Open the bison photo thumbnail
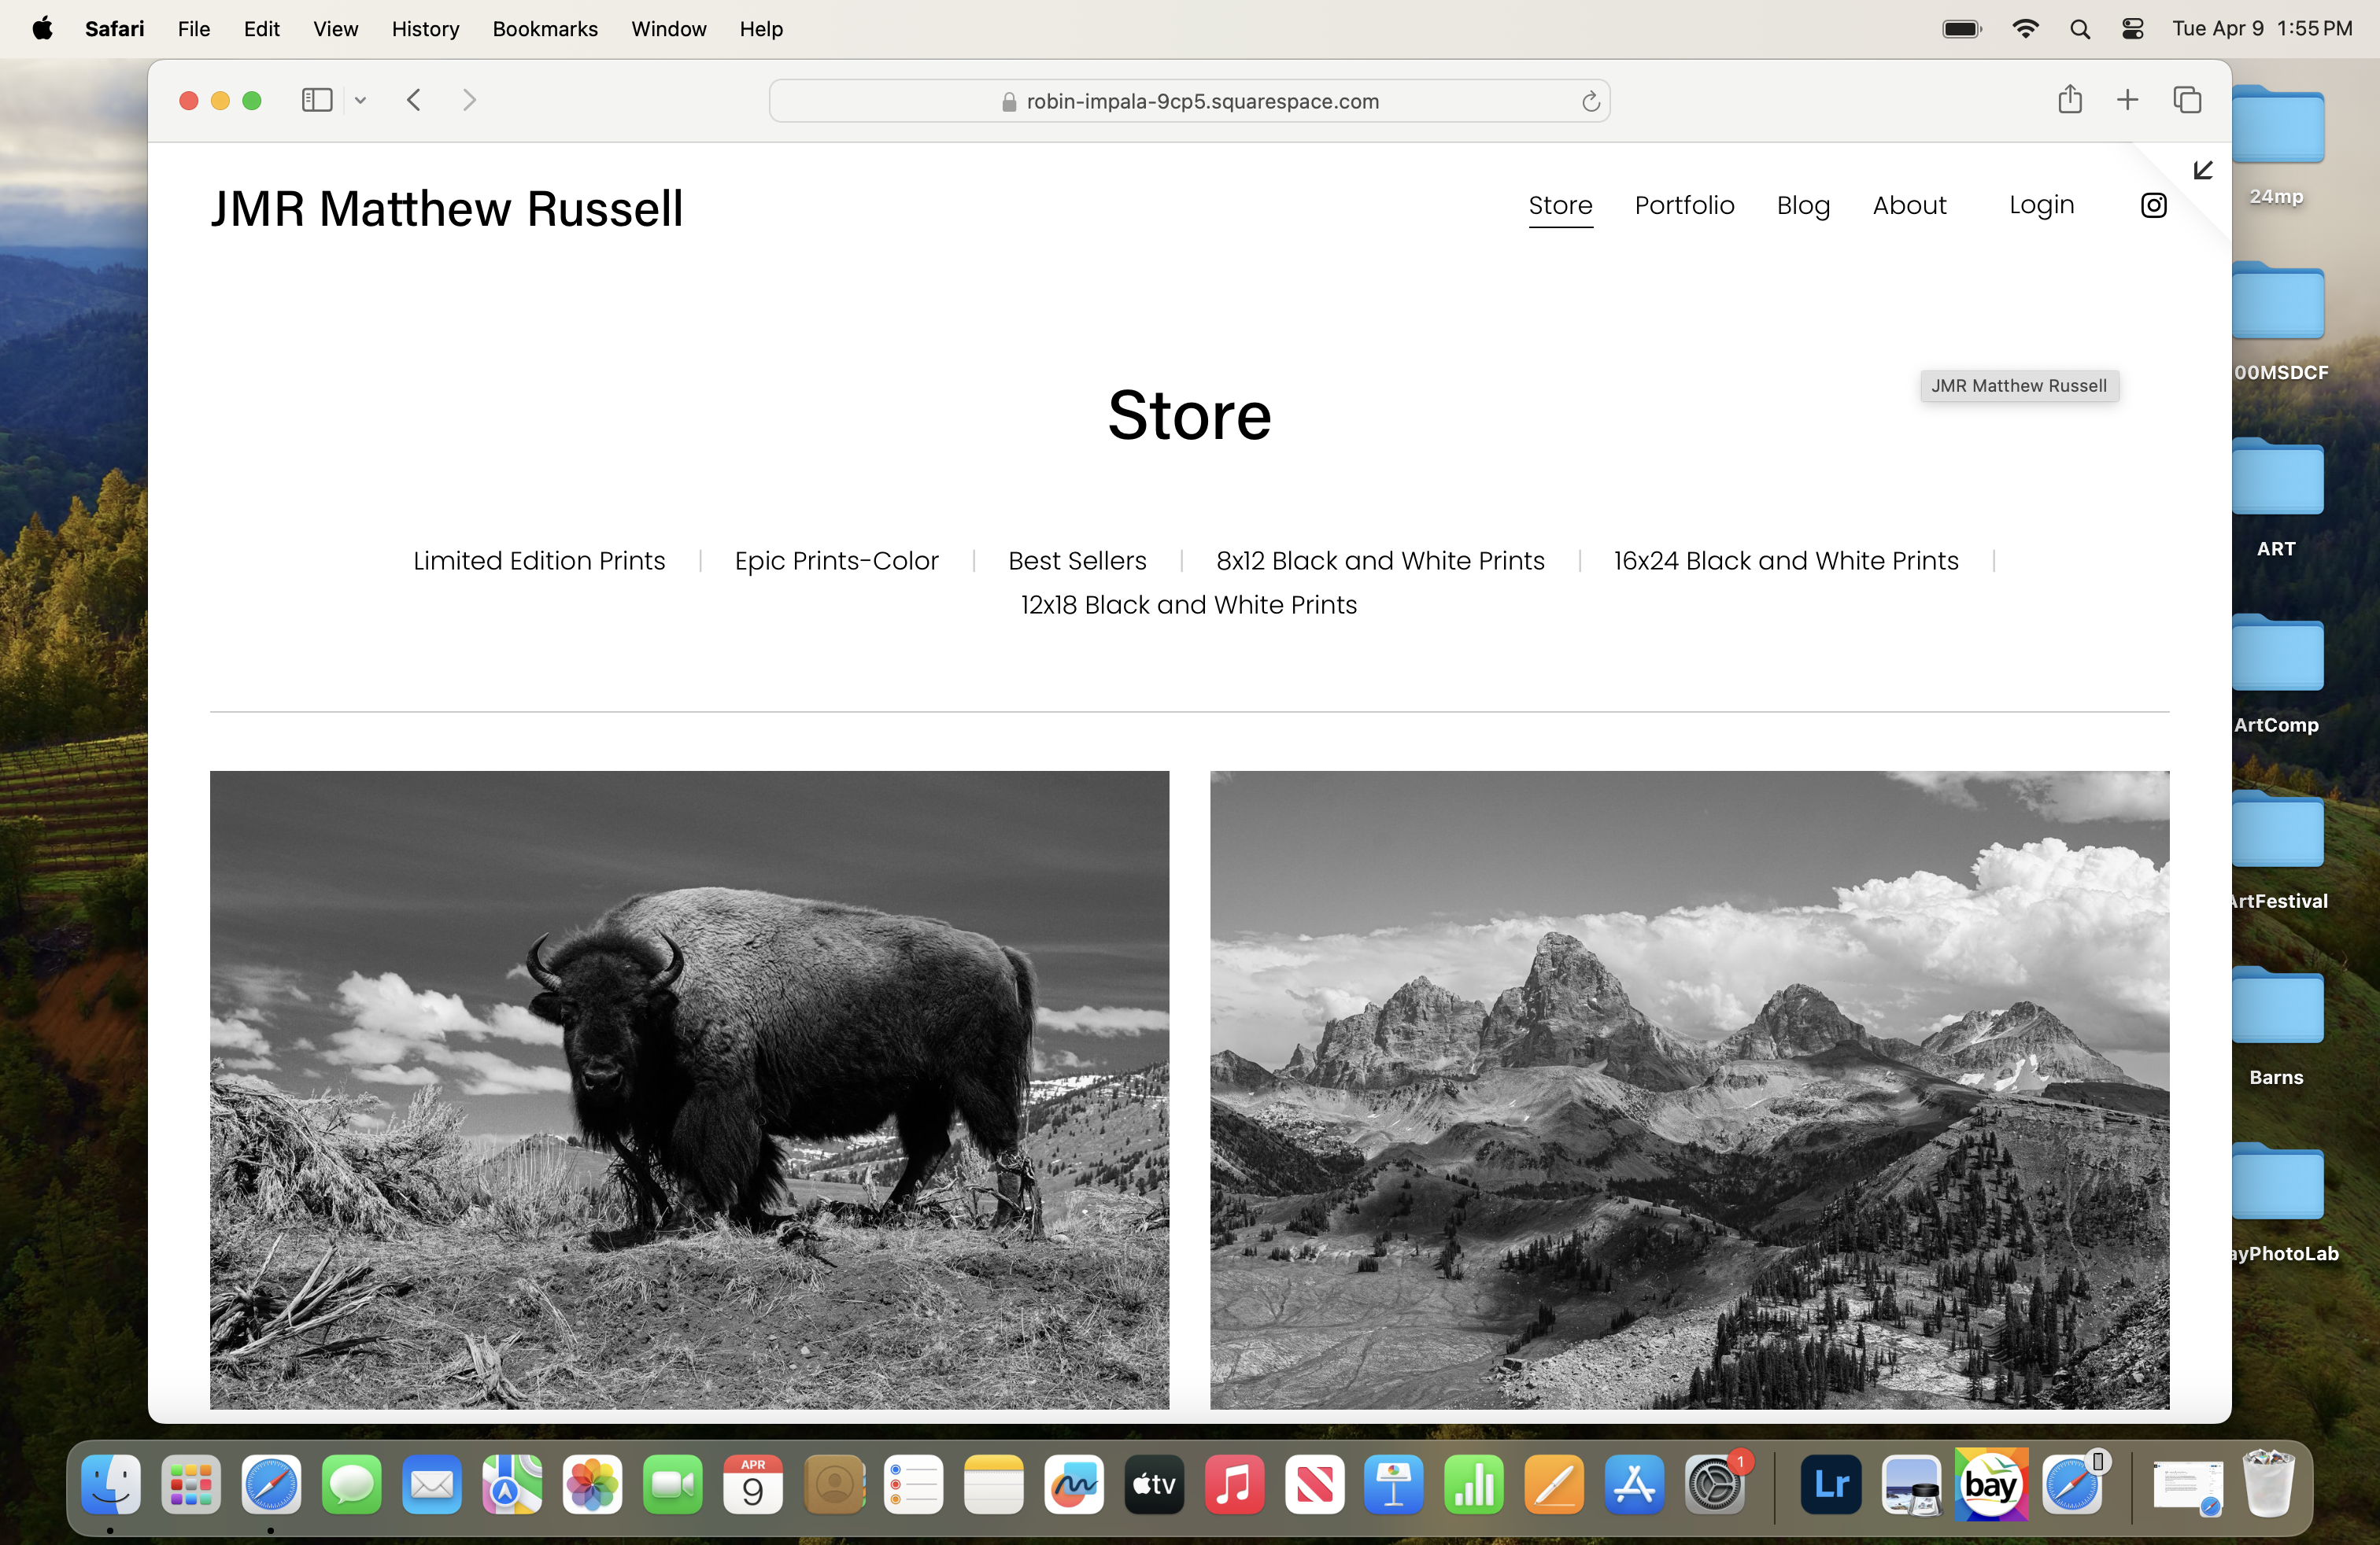The image size is (2380, 1545). 689,1090
